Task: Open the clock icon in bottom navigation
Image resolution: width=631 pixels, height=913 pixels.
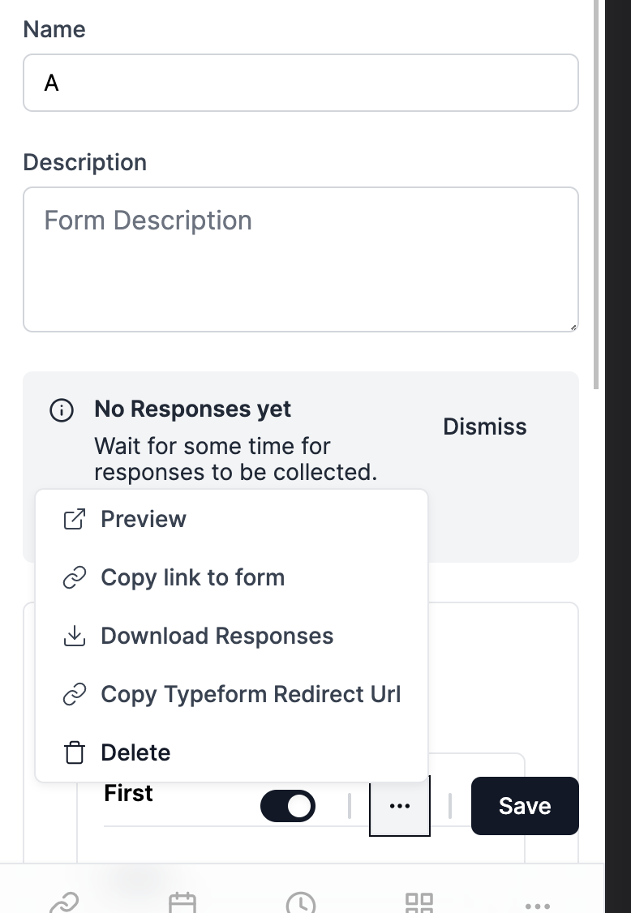Action: 301,904
